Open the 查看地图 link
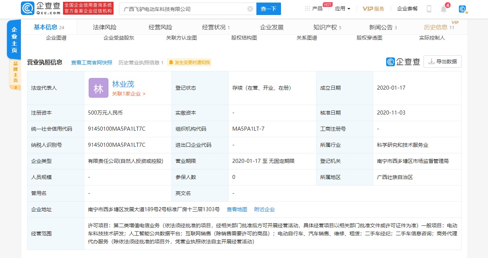Viewport: 488px width, 258px height. [x=237, y=209]
